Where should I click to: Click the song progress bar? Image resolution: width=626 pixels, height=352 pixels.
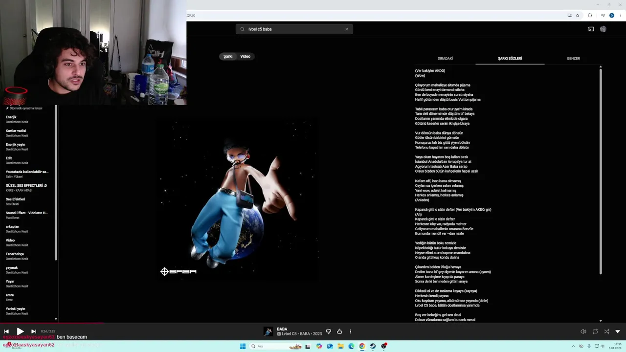pyautogui.click(x=313, y=323)
